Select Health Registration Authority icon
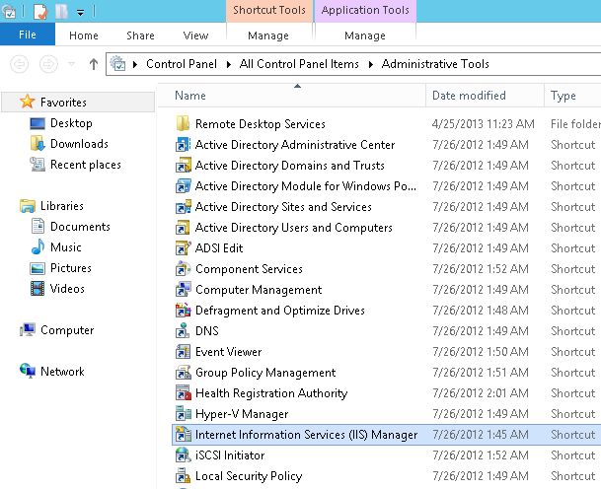601x489 pixels. click(x=183, y=392)
